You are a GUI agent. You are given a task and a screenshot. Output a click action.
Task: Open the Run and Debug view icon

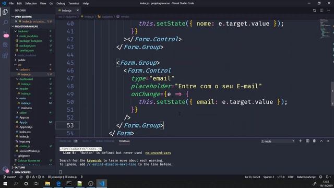pyautogui.click(x=5, y=44)
